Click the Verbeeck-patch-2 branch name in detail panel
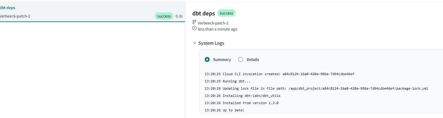 pos(213,23)
